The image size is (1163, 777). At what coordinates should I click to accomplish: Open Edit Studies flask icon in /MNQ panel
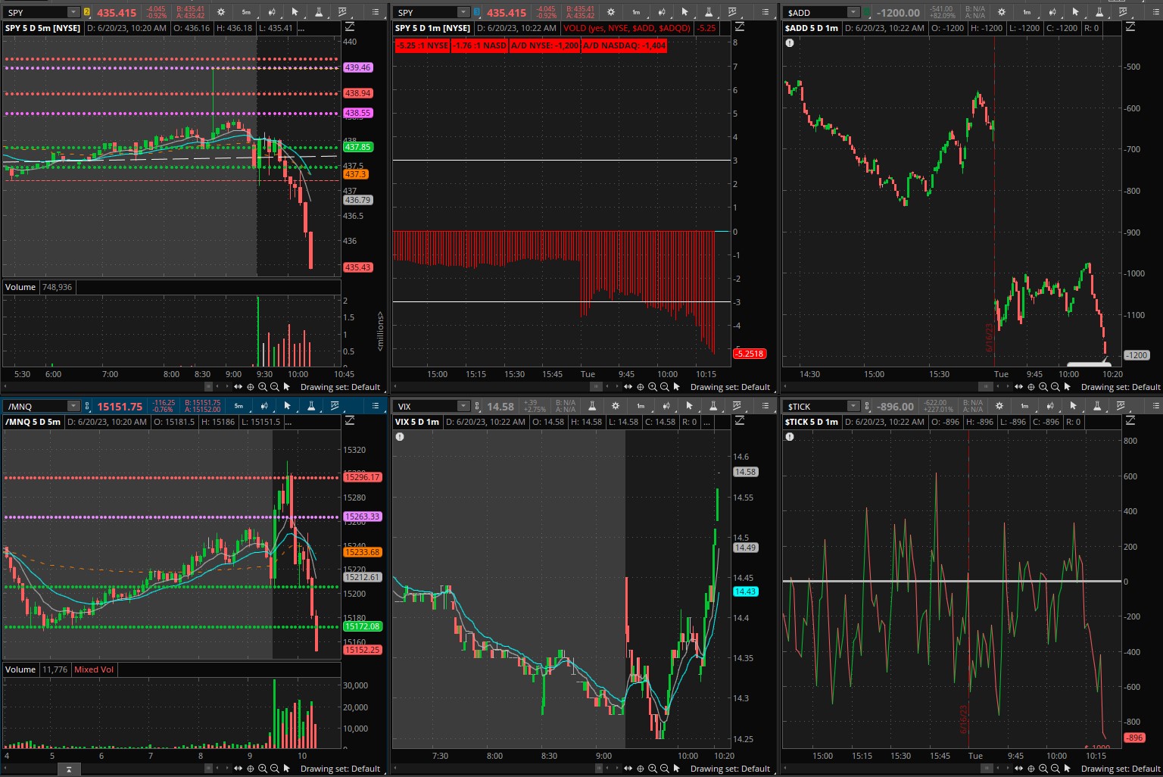click(311, 406)
